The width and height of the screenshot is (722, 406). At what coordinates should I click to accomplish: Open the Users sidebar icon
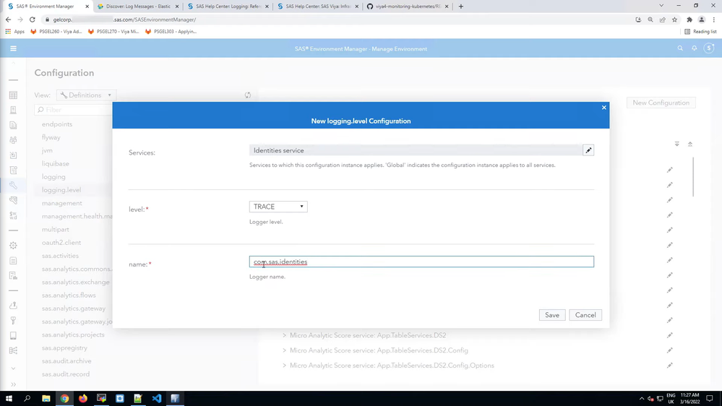coord(13,140)
